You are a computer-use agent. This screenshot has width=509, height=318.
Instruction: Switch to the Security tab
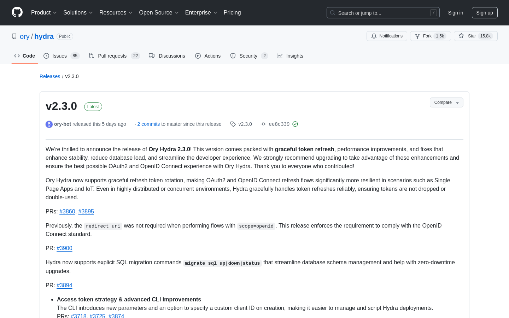coord(249,56)
